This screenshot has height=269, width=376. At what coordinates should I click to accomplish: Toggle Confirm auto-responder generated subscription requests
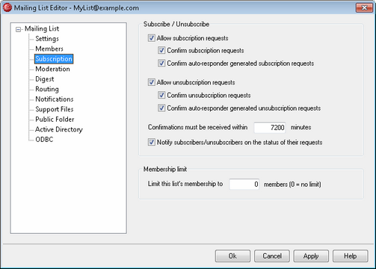[161, 64]
